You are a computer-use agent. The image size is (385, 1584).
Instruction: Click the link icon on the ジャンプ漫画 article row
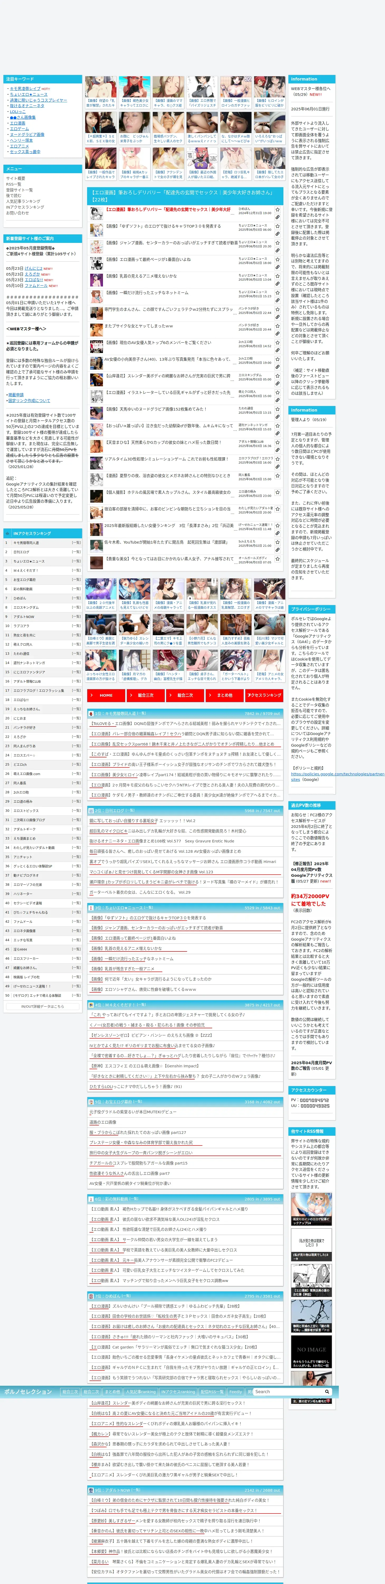pos(277,251)
